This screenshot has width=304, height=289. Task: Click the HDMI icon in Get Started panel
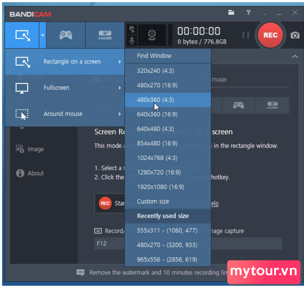click(272, 105)
